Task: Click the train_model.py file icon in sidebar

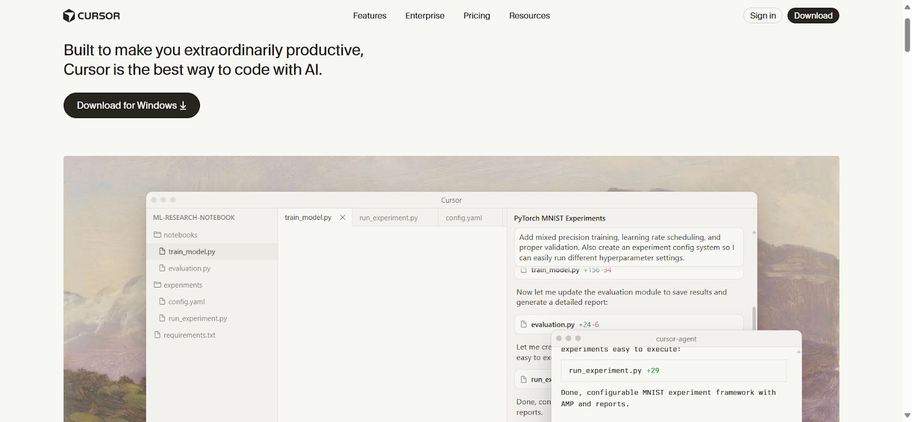Action: click(x=162, y=251)
